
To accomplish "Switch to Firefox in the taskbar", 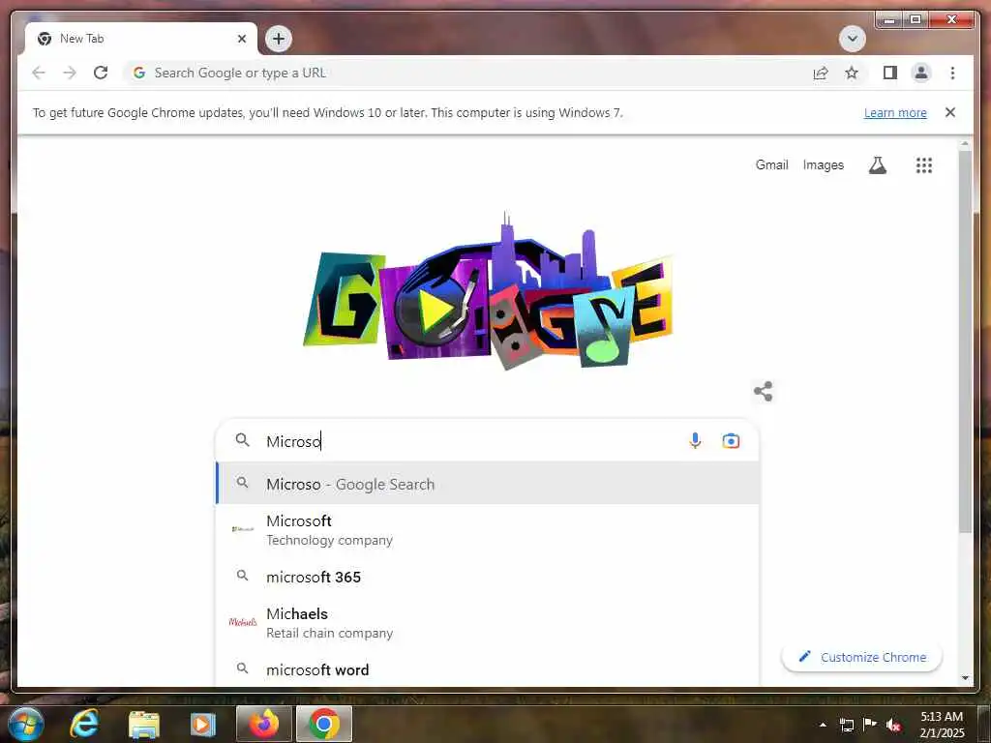I will point(263,724).
